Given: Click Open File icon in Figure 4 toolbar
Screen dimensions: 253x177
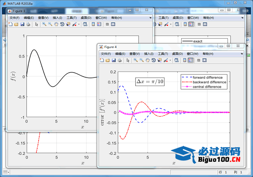Looking at the screenshot, I should 108,61.
